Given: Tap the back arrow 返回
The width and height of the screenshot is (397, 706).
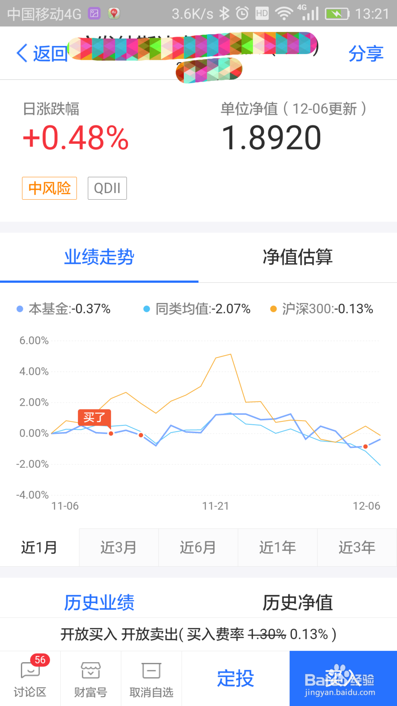Looking at the screenshot, I should 42,53.
